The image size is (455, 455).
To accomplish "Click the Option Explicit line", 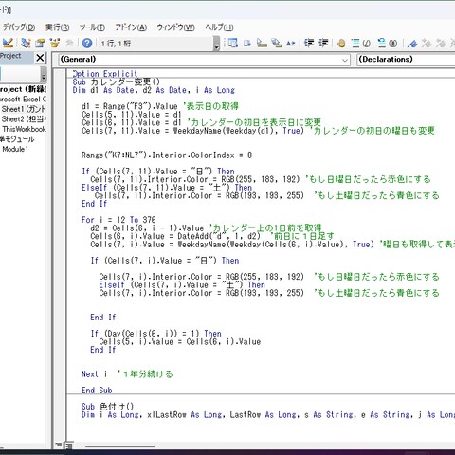I will 105,74.
